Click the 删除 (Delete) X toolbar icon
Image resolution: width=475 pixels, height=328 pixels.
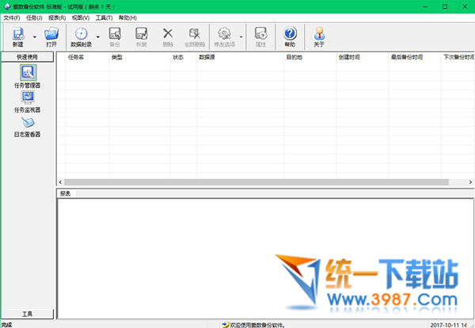[x=168, y=34]
